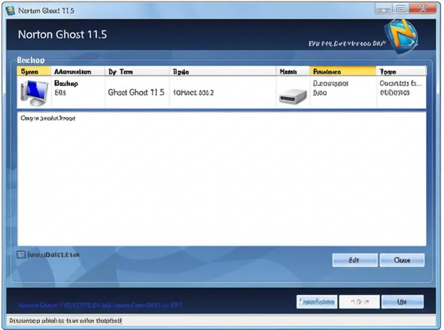Sort by the highlighted yellow destination column header
The image size is (444, 330).
tap(343, 71)
